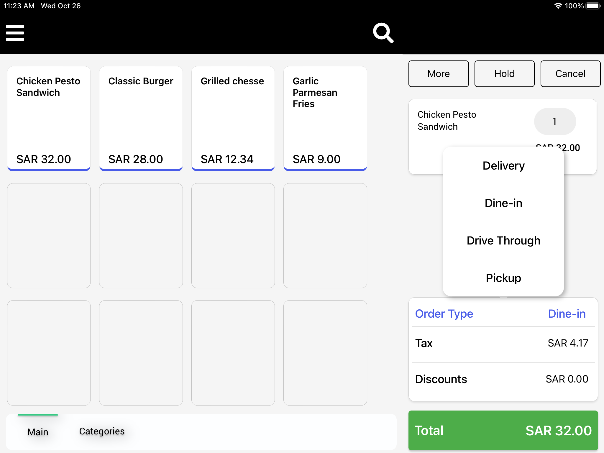
Task: Pick the Pickup order type
Action: click(x=503, y=278)
